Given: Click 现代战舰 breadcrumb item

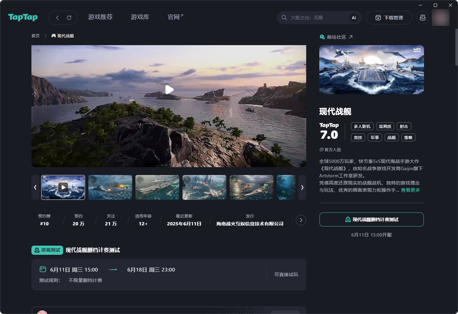Looking at the screenshot, I should click(x=63, y=36).
